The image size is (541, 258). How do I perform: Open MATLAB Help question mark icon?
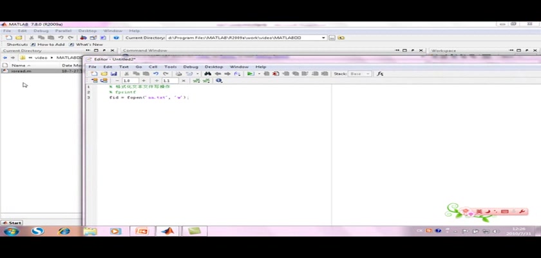pos(117,37)
